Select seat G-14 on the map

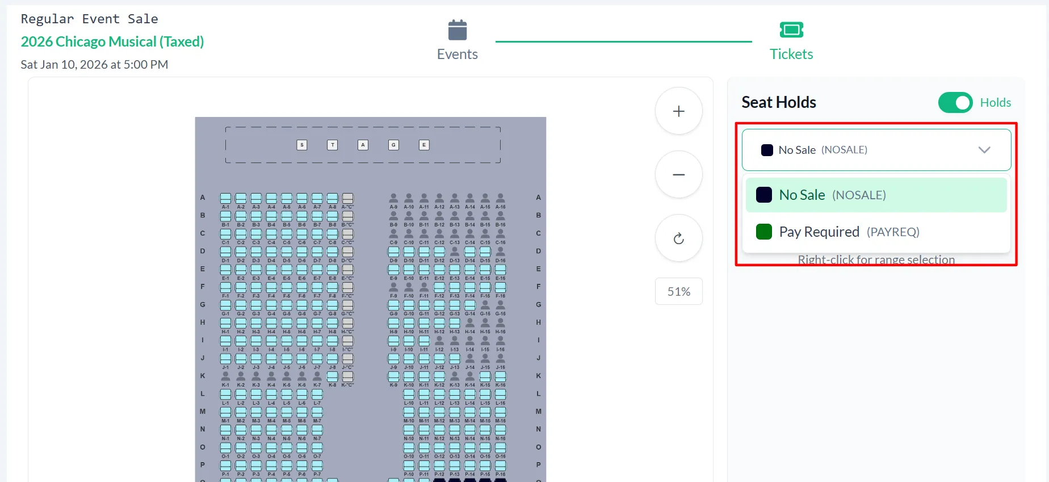[x=470, y=305]
